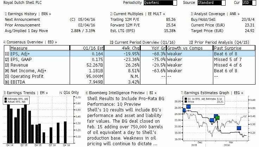Screen dimensions: 259x147
Task: Click the 0.175 EPS GAAP estimate value
Action: coord(97,60)
